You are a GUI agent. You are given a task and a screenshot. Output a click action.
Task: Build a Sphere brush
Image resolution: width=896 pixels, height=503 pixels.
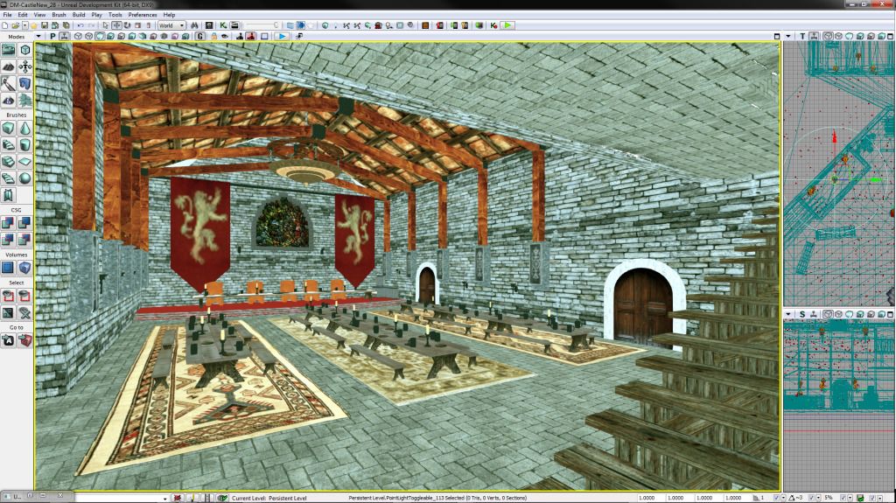(x=25, y=178)
